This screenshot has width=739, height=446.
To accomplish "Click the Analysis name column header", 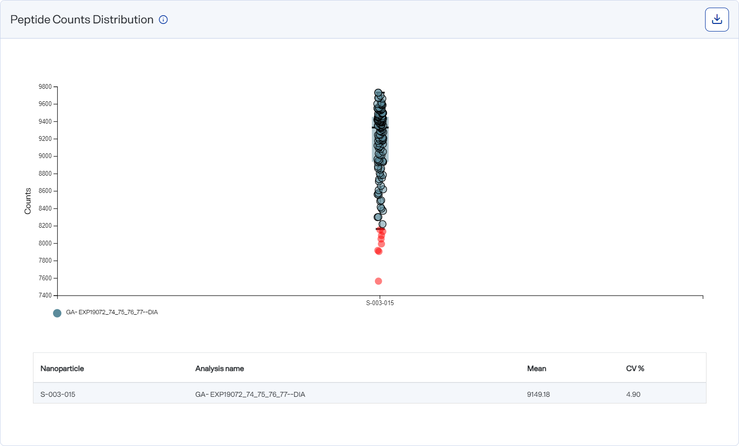I will coord(220,369).
